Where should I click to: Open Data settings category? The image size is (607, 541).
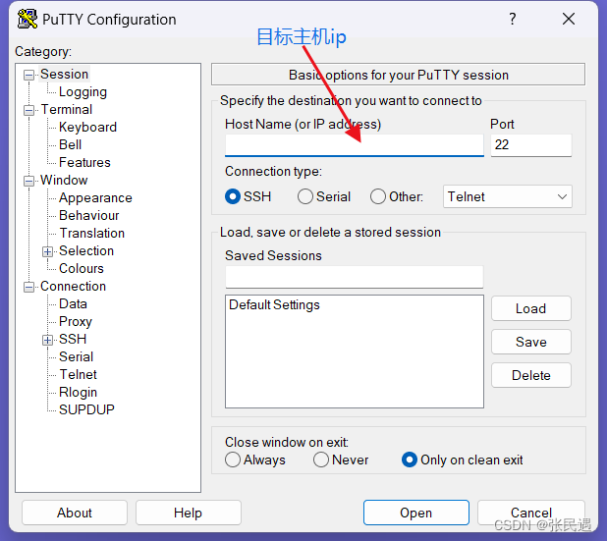pyautogui.click(x=73, y=303)
